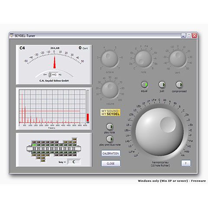This screenshot has height=208, width=208.
Task: Click the CLOSE button
Action: [110, 163]
